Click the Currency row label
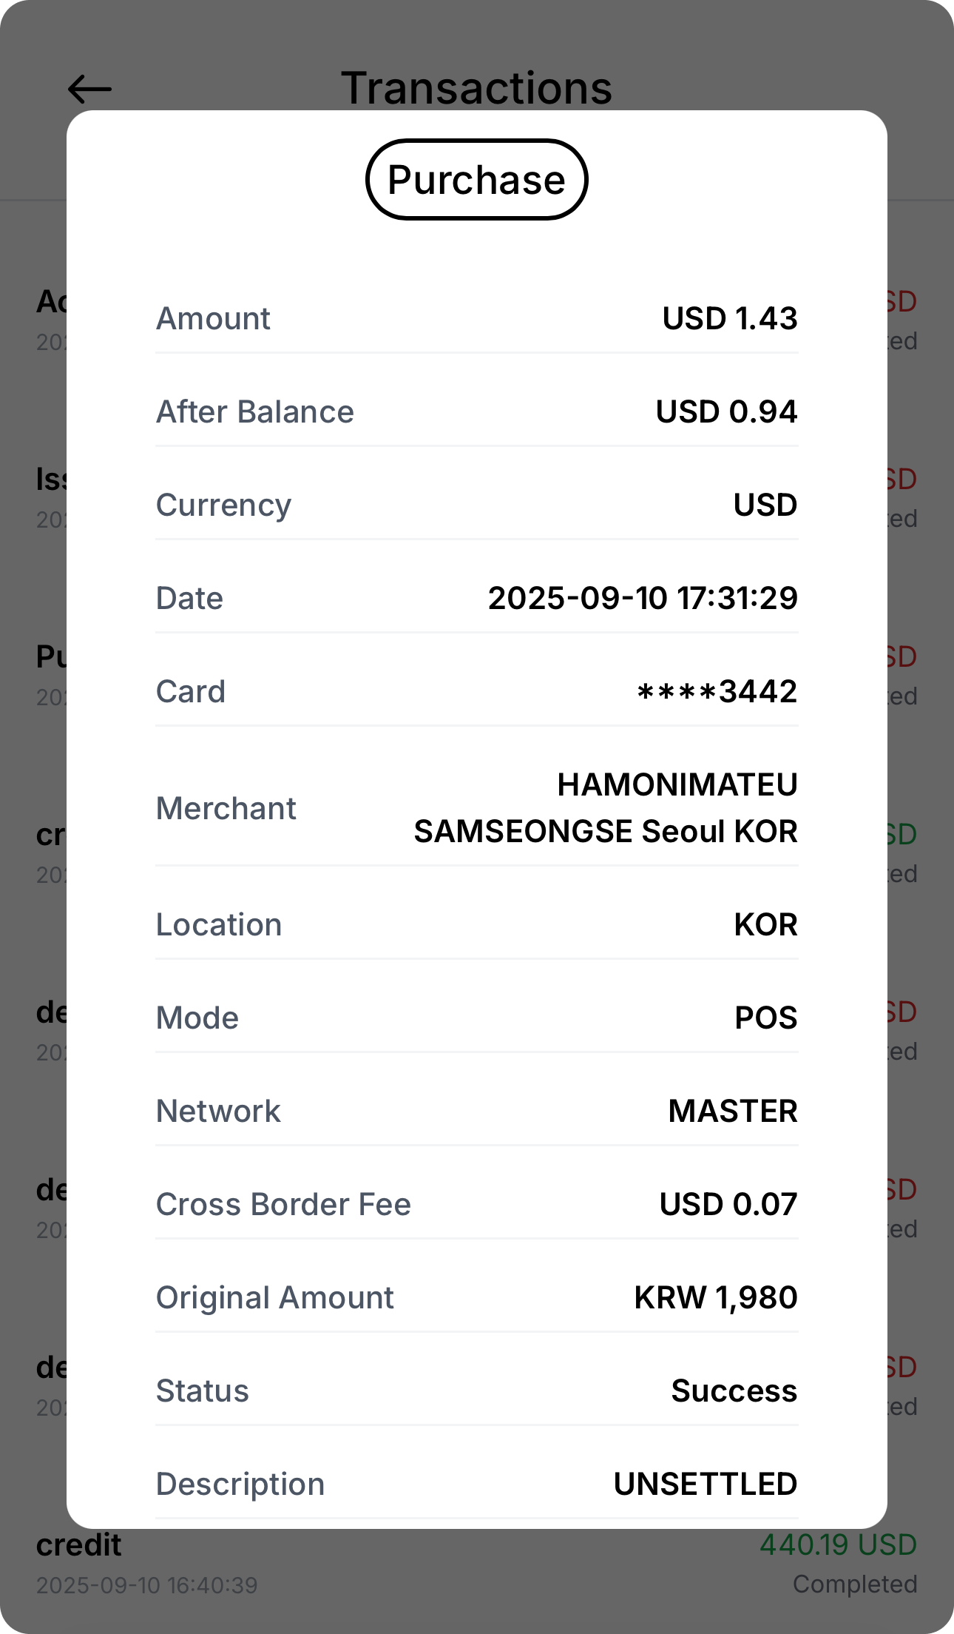 coord(223,505)
